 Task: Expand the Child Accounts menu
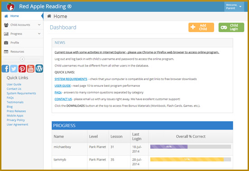click(x=22, y=25)
